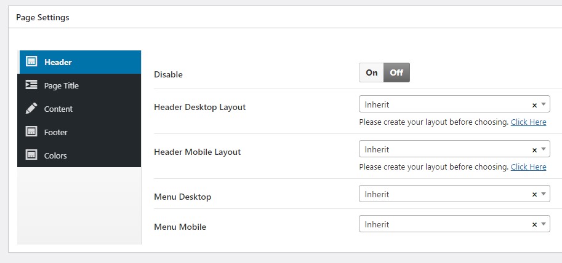Image resolution: width=562 pixels, height=263 pixels.
Task: Clear the Header Desktop Layout selection (x)
Action: [534, 105]
